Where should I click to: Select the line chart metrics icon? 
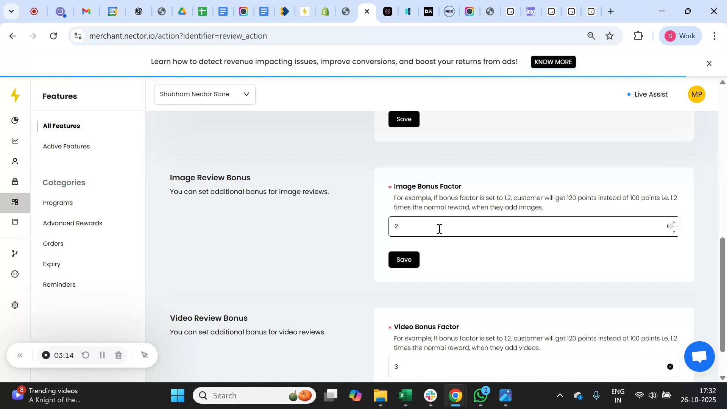click(x=15, y=140)
